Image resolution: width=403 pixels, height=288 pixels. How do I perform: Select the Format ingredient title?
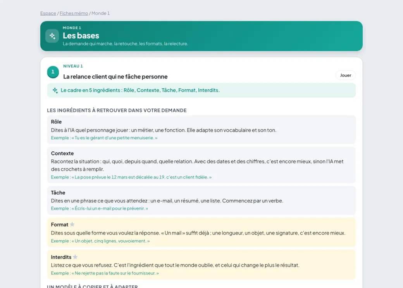pos(60,225)
